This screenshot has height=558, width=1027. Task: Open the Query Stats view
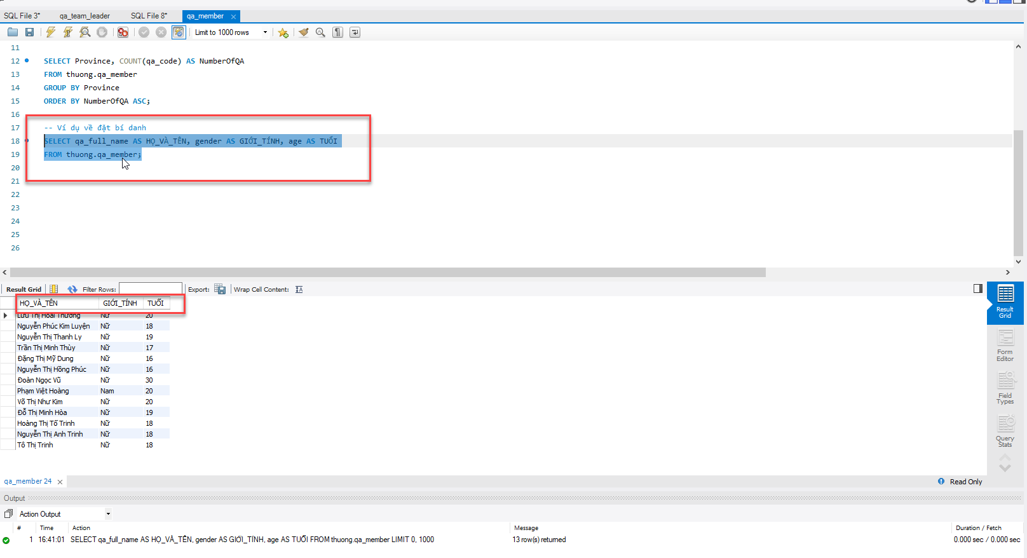(1005, 432)
